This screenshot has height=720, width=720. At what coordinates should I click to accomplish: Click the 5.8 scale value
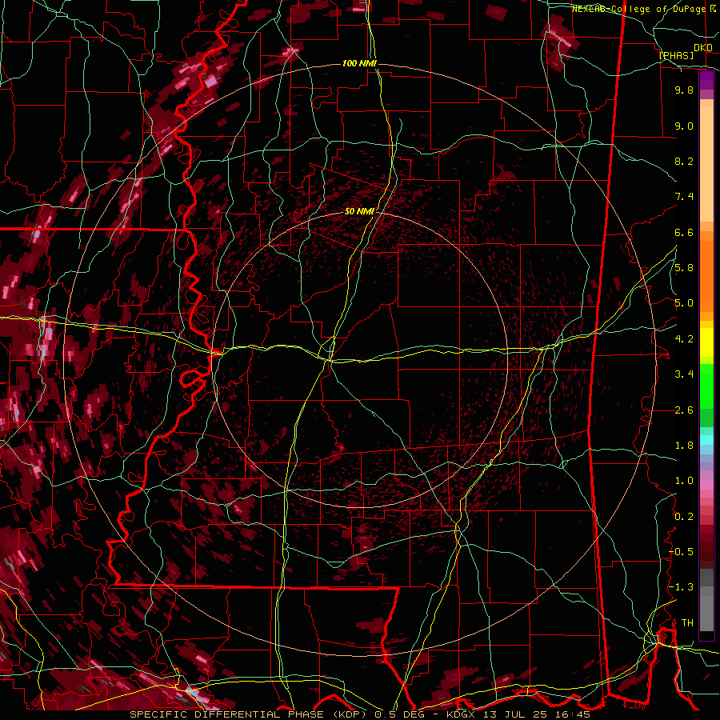pyautogui.click(x=684, y=267)
